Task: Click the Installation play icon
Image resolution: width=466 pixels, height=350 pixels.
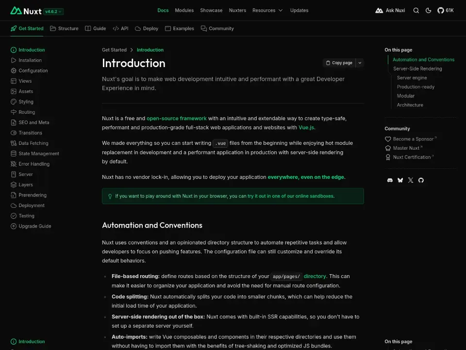Action: (14, 60)
